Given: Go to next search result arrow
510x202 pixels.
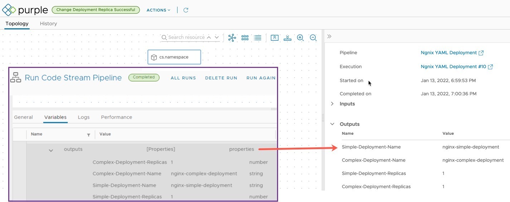Looking at the screenshot, I should (x=217, y=37).
